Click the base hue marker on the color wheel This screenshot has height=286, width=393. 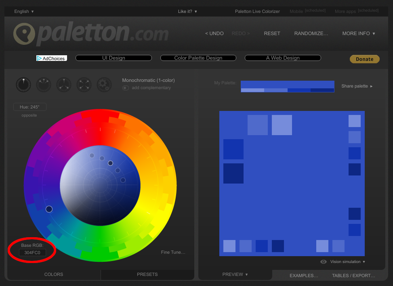pyautogui.click(x=49, y=209)
